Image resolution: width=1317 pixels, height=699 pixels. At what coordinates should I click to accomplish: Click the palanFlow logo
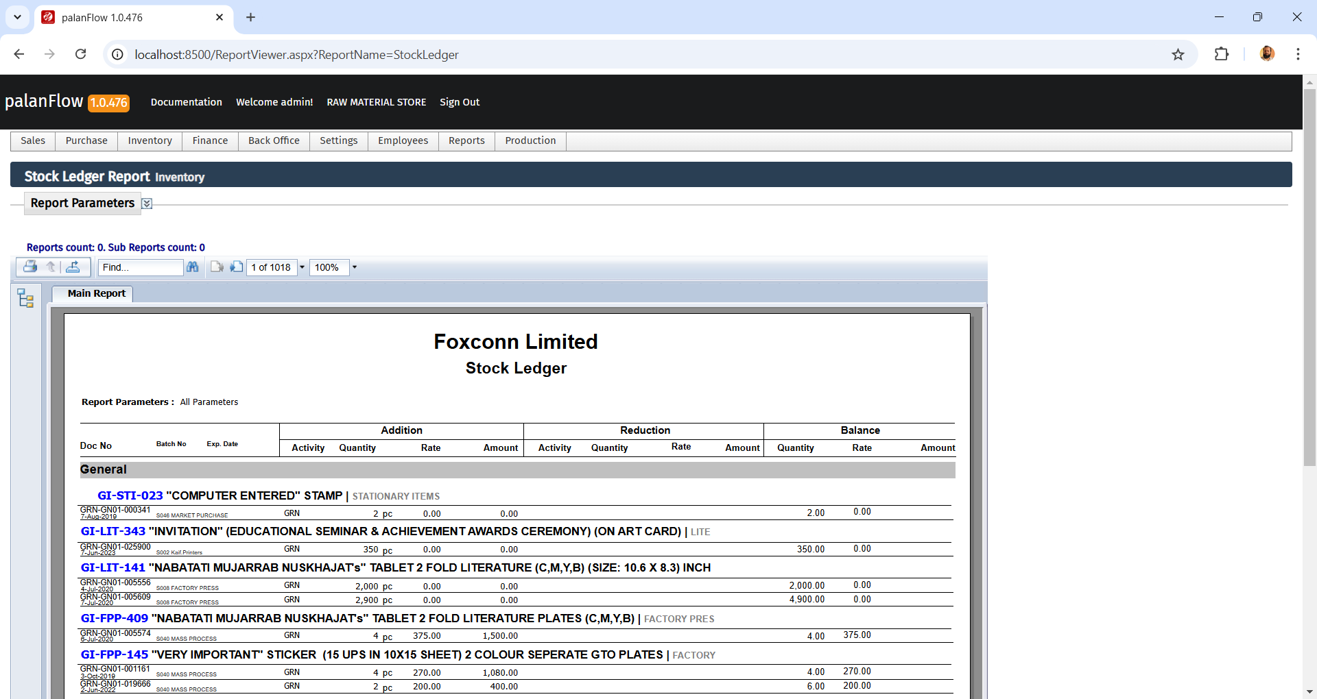44,101
